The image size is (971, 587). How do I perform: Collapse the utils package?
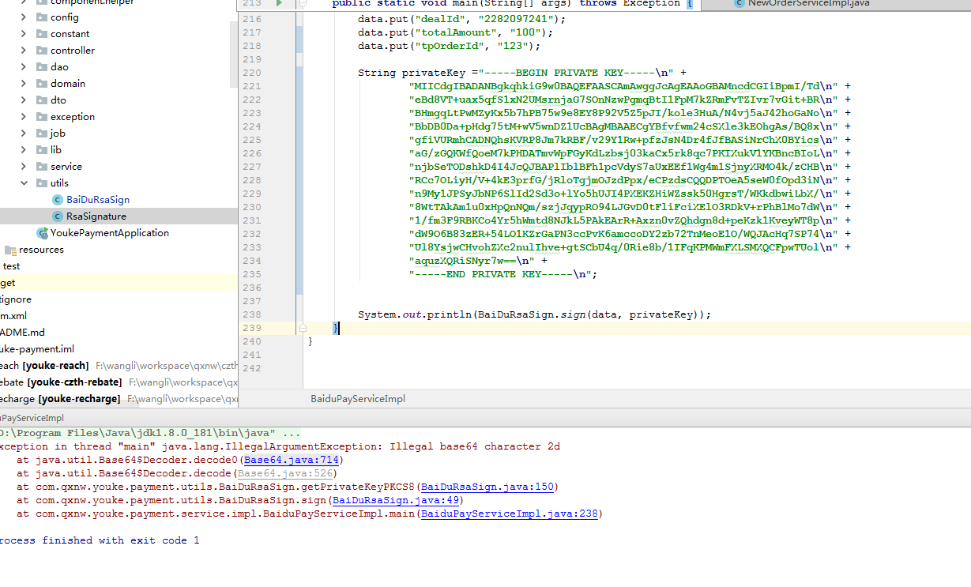point(23,183)
